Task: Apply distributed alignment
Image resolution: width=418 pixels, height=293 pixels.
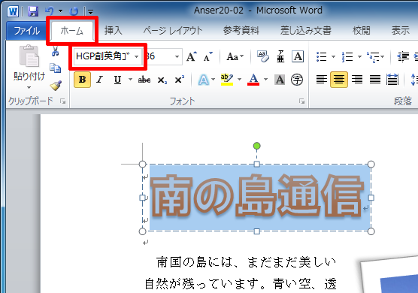Action: coord(392,80)
